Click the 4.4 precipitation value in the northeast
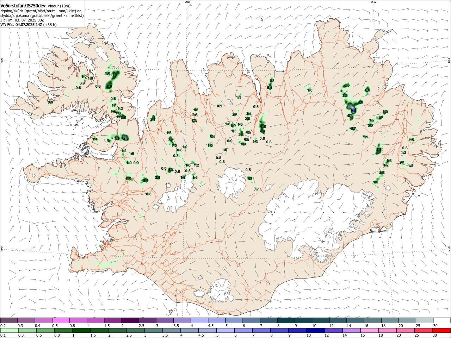Screen dimensions: 451x338 (367, 90)
